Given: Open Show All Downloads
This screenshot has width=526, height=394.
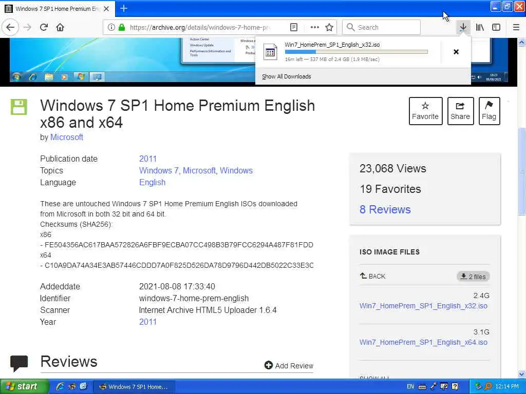Looking at the screenshot, I should 287,76.
